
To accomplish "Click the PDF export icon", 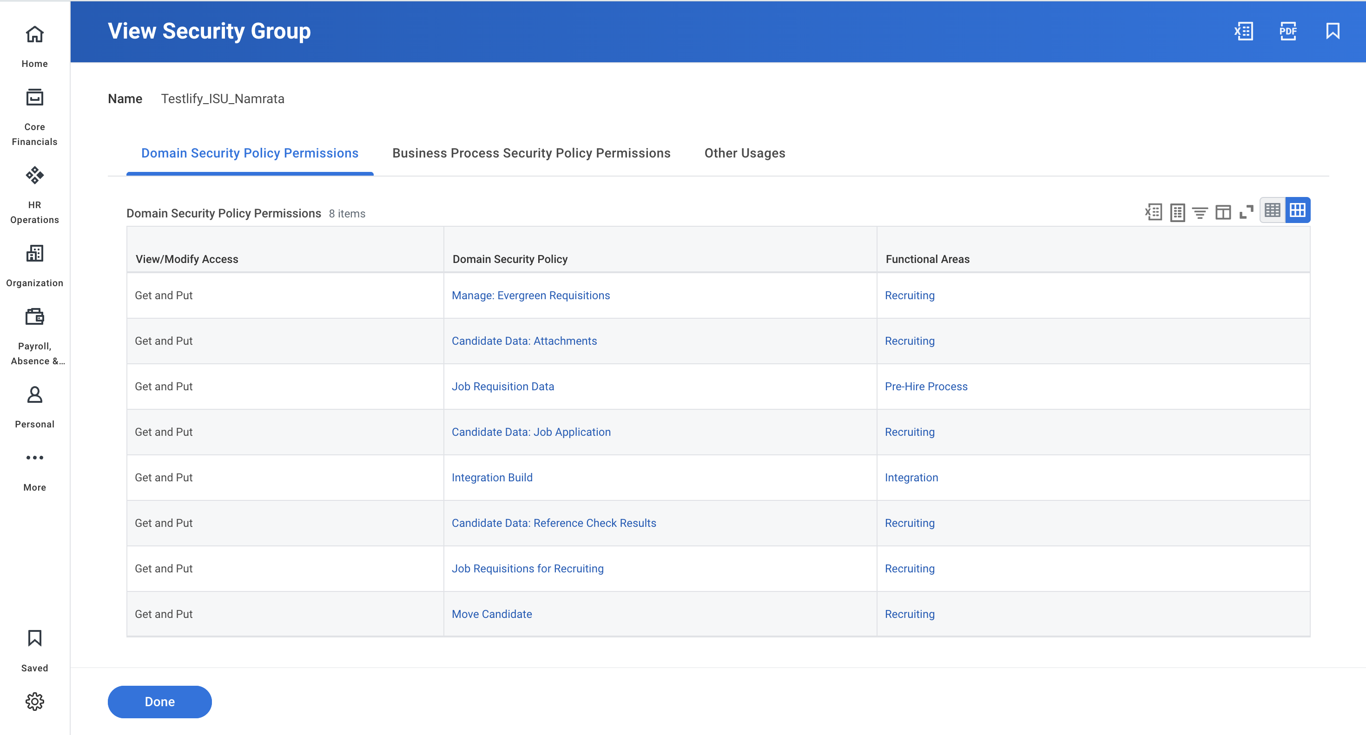I will 1288,31.
